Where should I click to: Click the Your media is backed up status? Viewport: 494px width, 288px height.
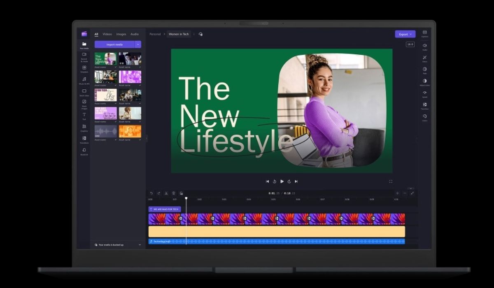[109, 245]
